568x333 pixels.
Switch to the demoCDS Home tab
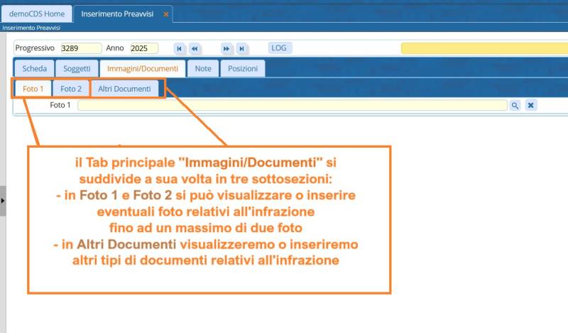pos(35,13)
